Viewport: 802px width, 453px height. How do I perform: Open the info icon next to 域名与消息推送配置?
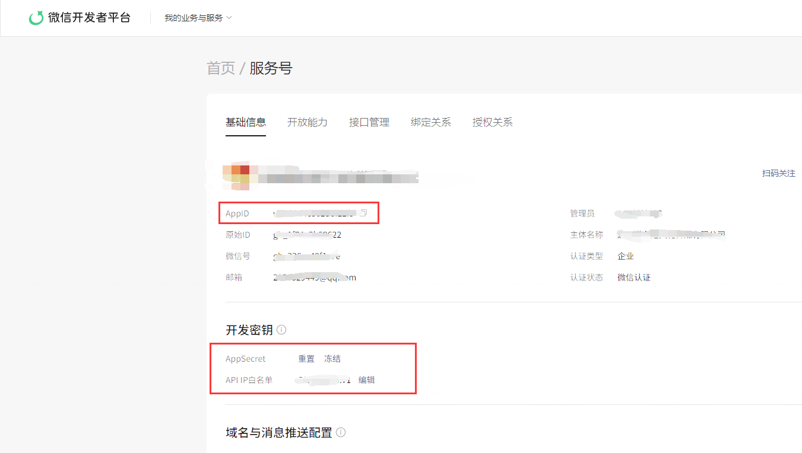point(341,432)
